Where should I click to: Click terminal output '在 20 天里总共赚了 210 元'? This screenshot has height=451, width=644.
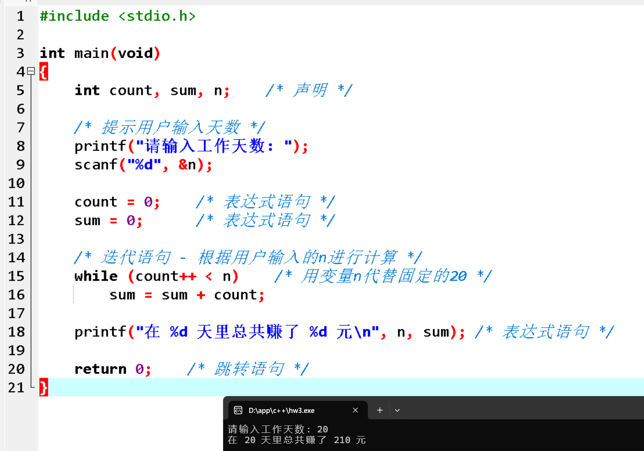tap(297, 440)
